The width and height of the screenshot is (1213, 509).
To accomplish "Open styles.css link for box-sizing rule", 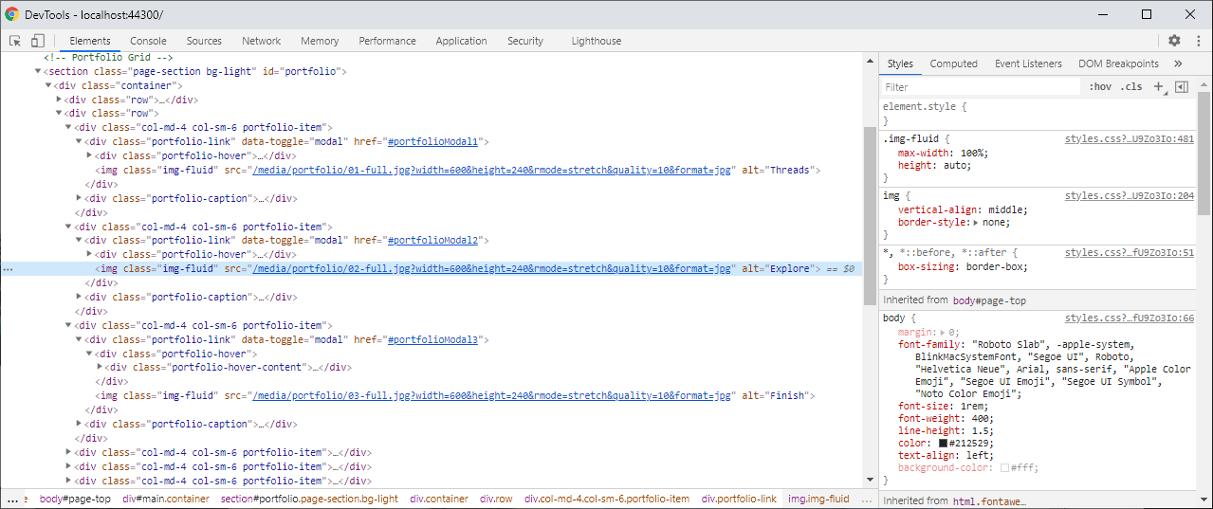I will pos(1129,253).
